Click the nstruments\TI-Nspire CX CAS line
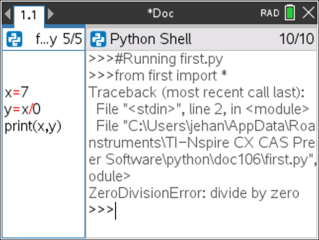Viewport: 319px width, 240px height. coord(202,143)
